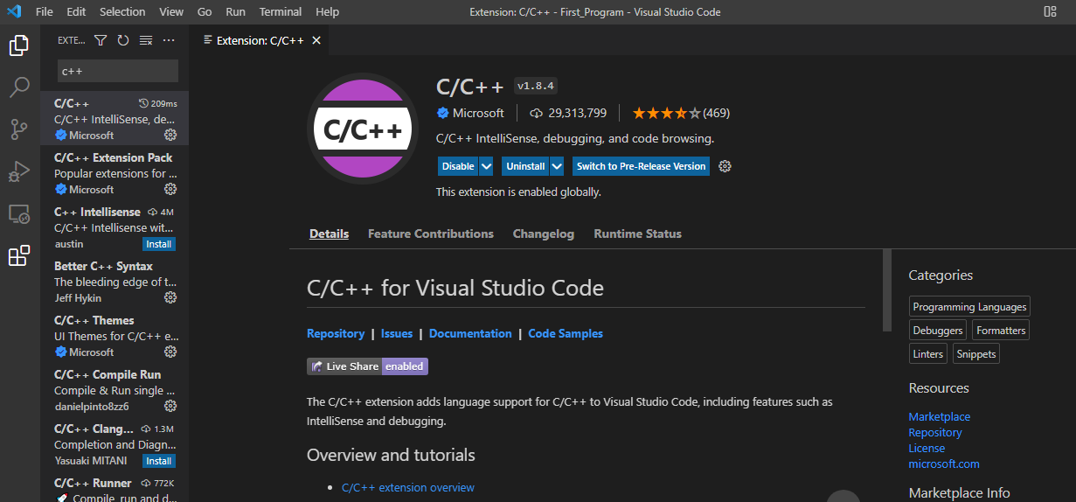This screenshot has height=502, width=1076.
Task: Open the Run menu
Action: click(235, 11)
